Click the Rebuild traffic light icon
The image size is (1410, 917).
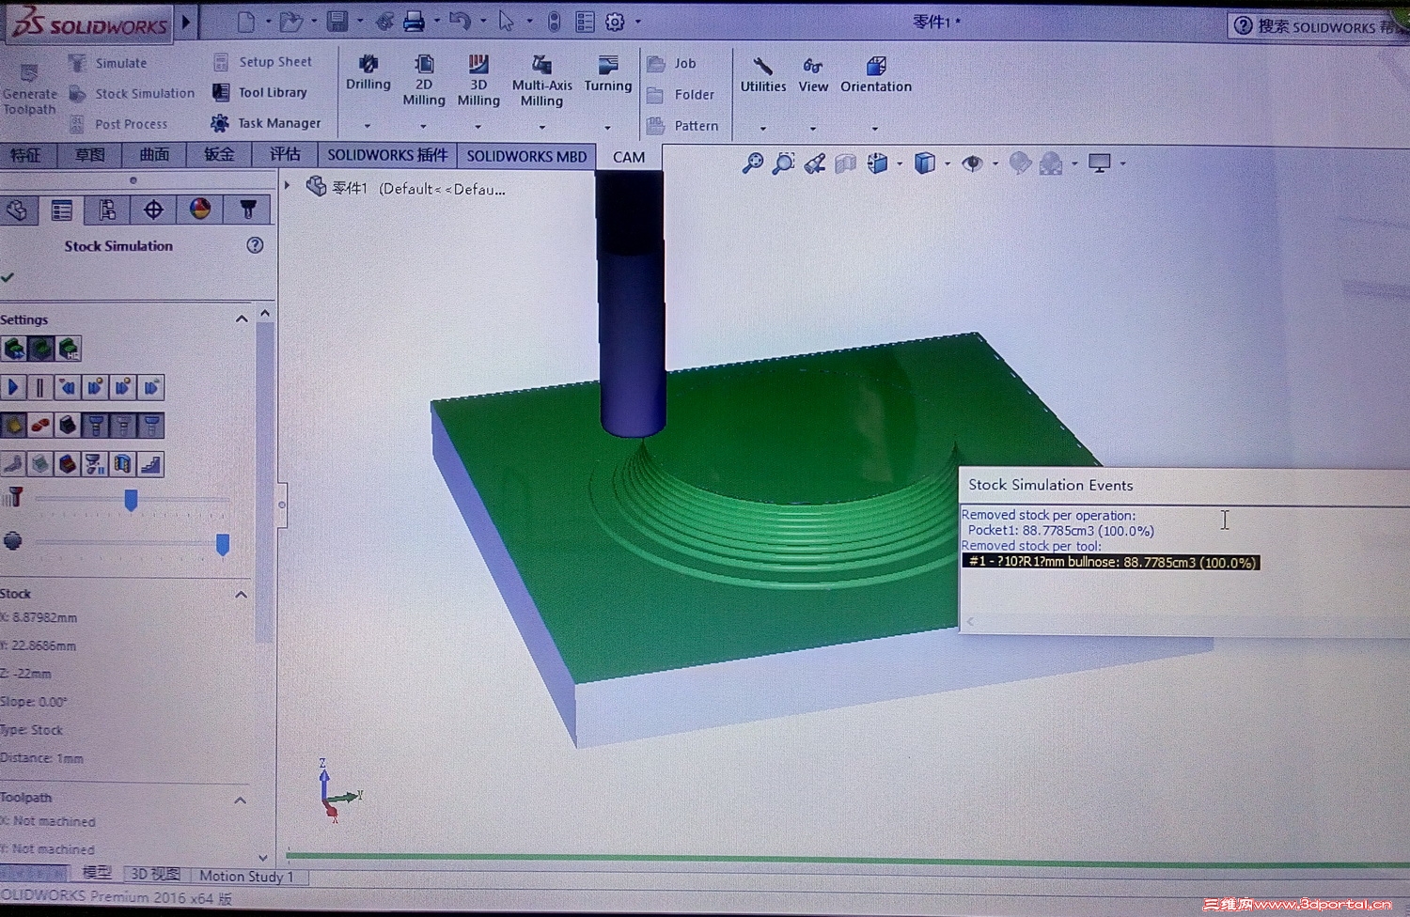tap(554, 22)
